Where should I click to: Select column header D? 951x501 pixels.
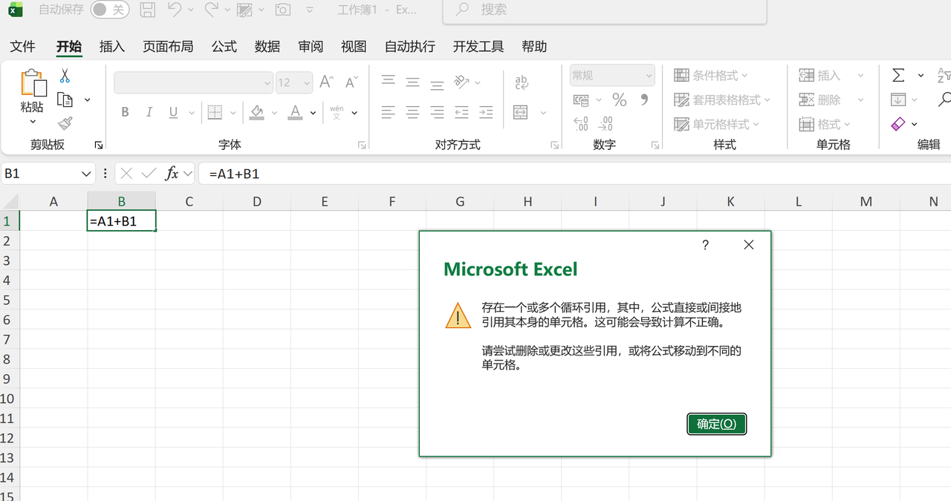tap(256, 201)
